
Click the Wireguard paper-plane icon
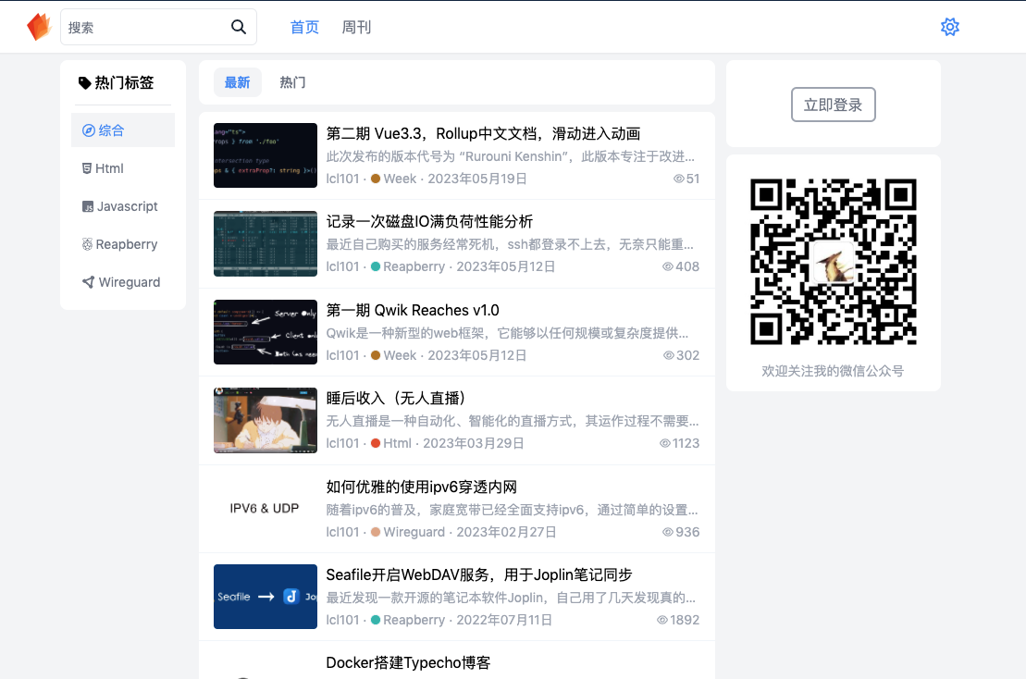click(x=88, y=282)
